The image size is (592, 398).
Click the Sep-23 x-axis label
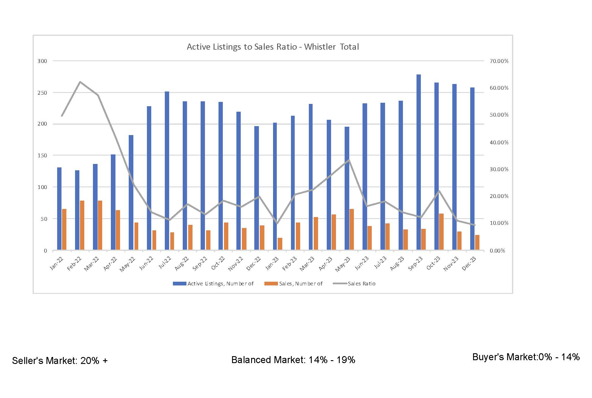pos(416,263)
